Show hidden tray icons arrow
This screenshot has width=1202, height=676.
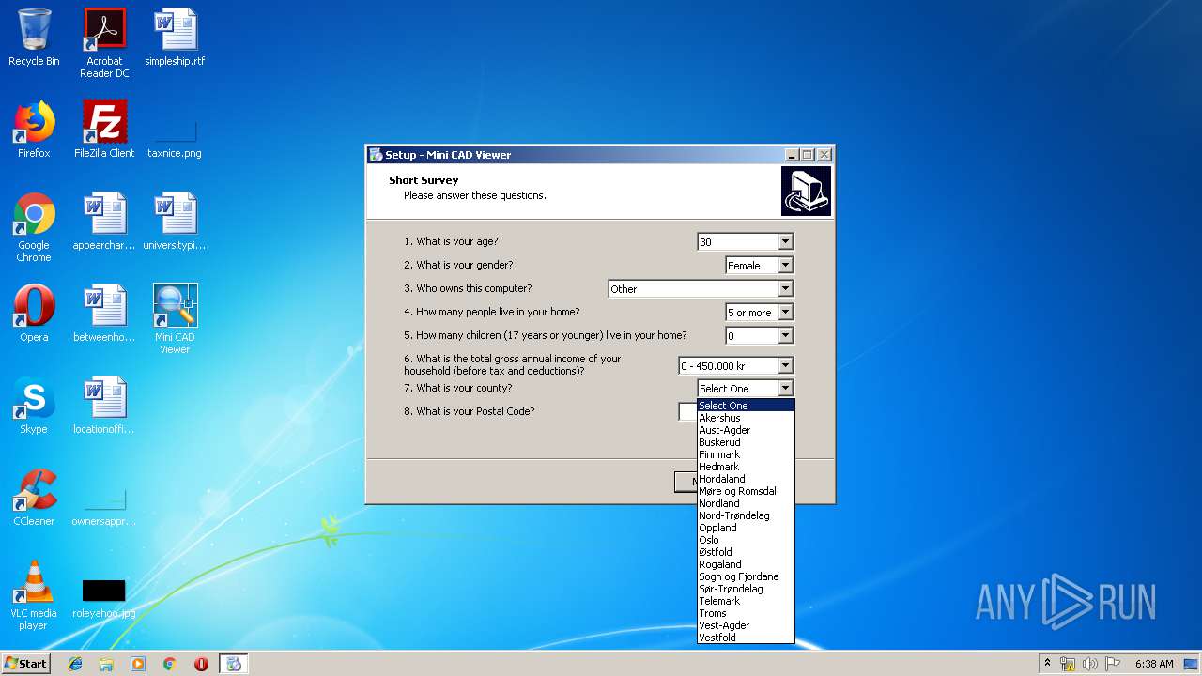(x=1047, y=664)
